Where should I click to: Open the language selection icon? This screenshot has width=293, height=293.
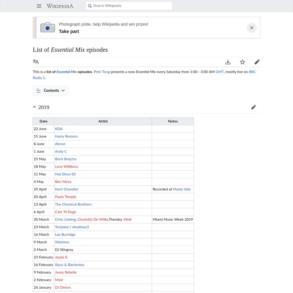(x=36, y=62)
